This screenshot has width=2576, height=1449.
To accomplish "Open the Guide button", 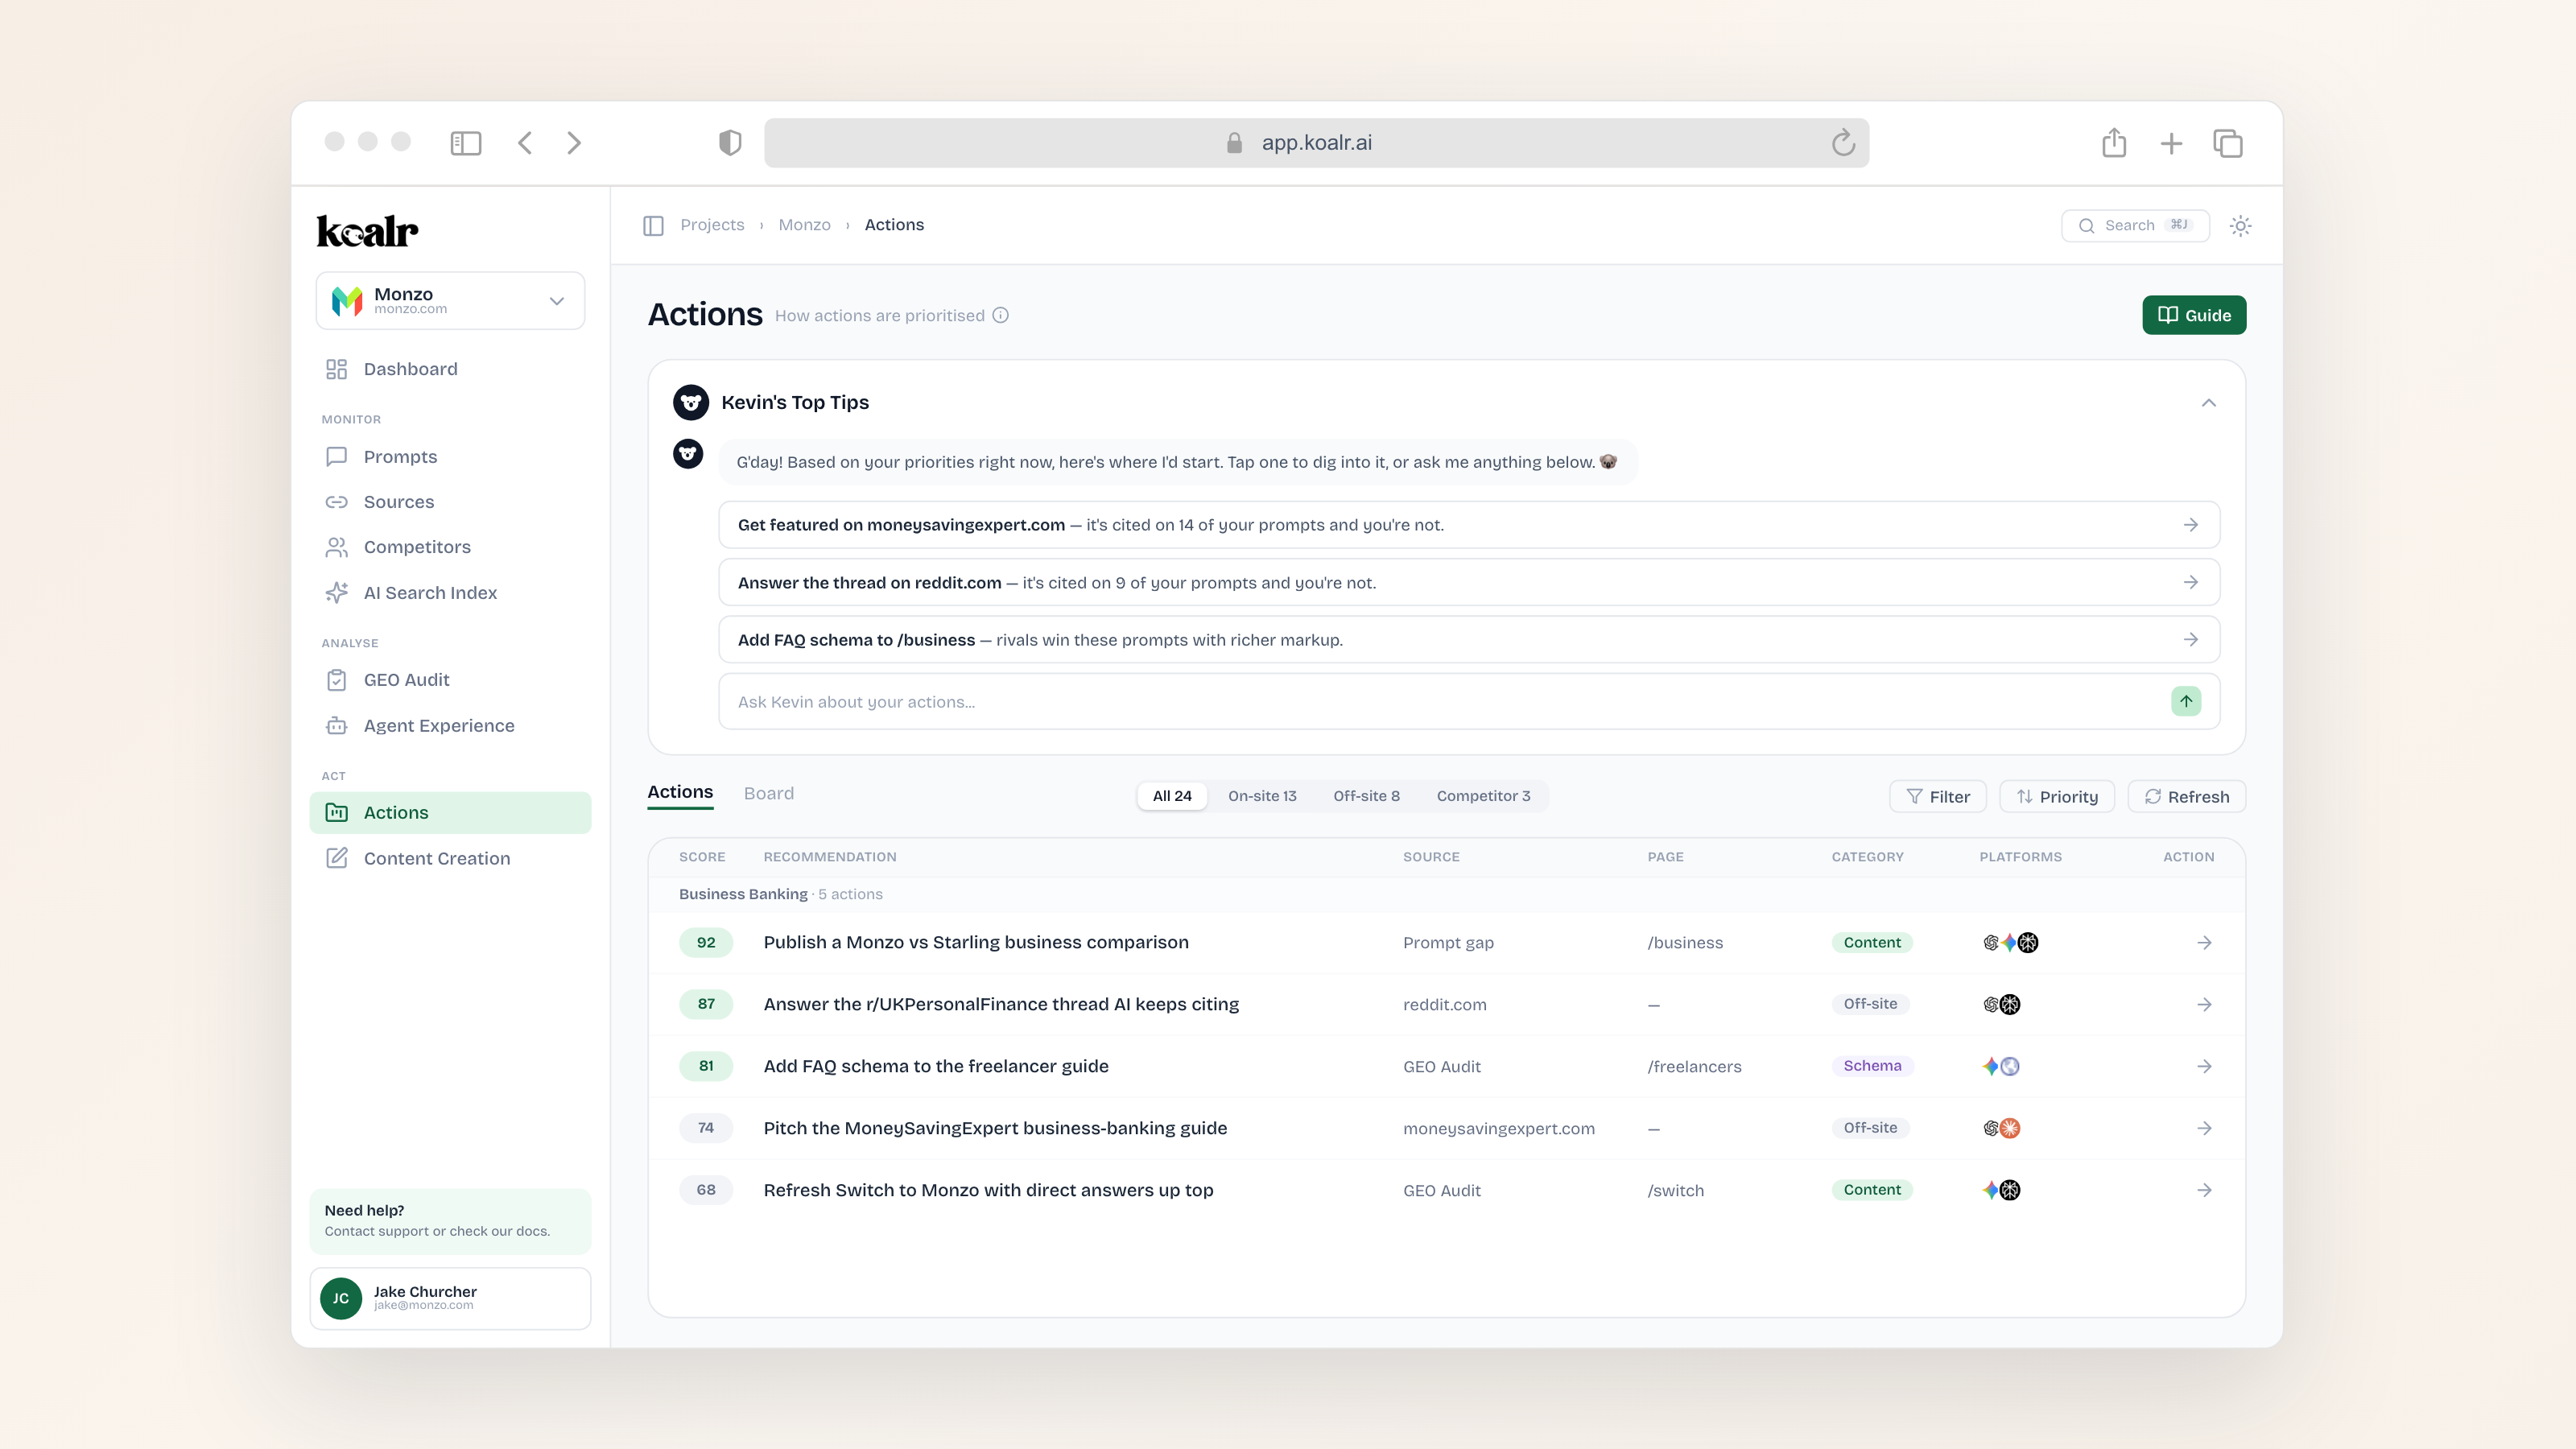I will [x=2194, y=316].
